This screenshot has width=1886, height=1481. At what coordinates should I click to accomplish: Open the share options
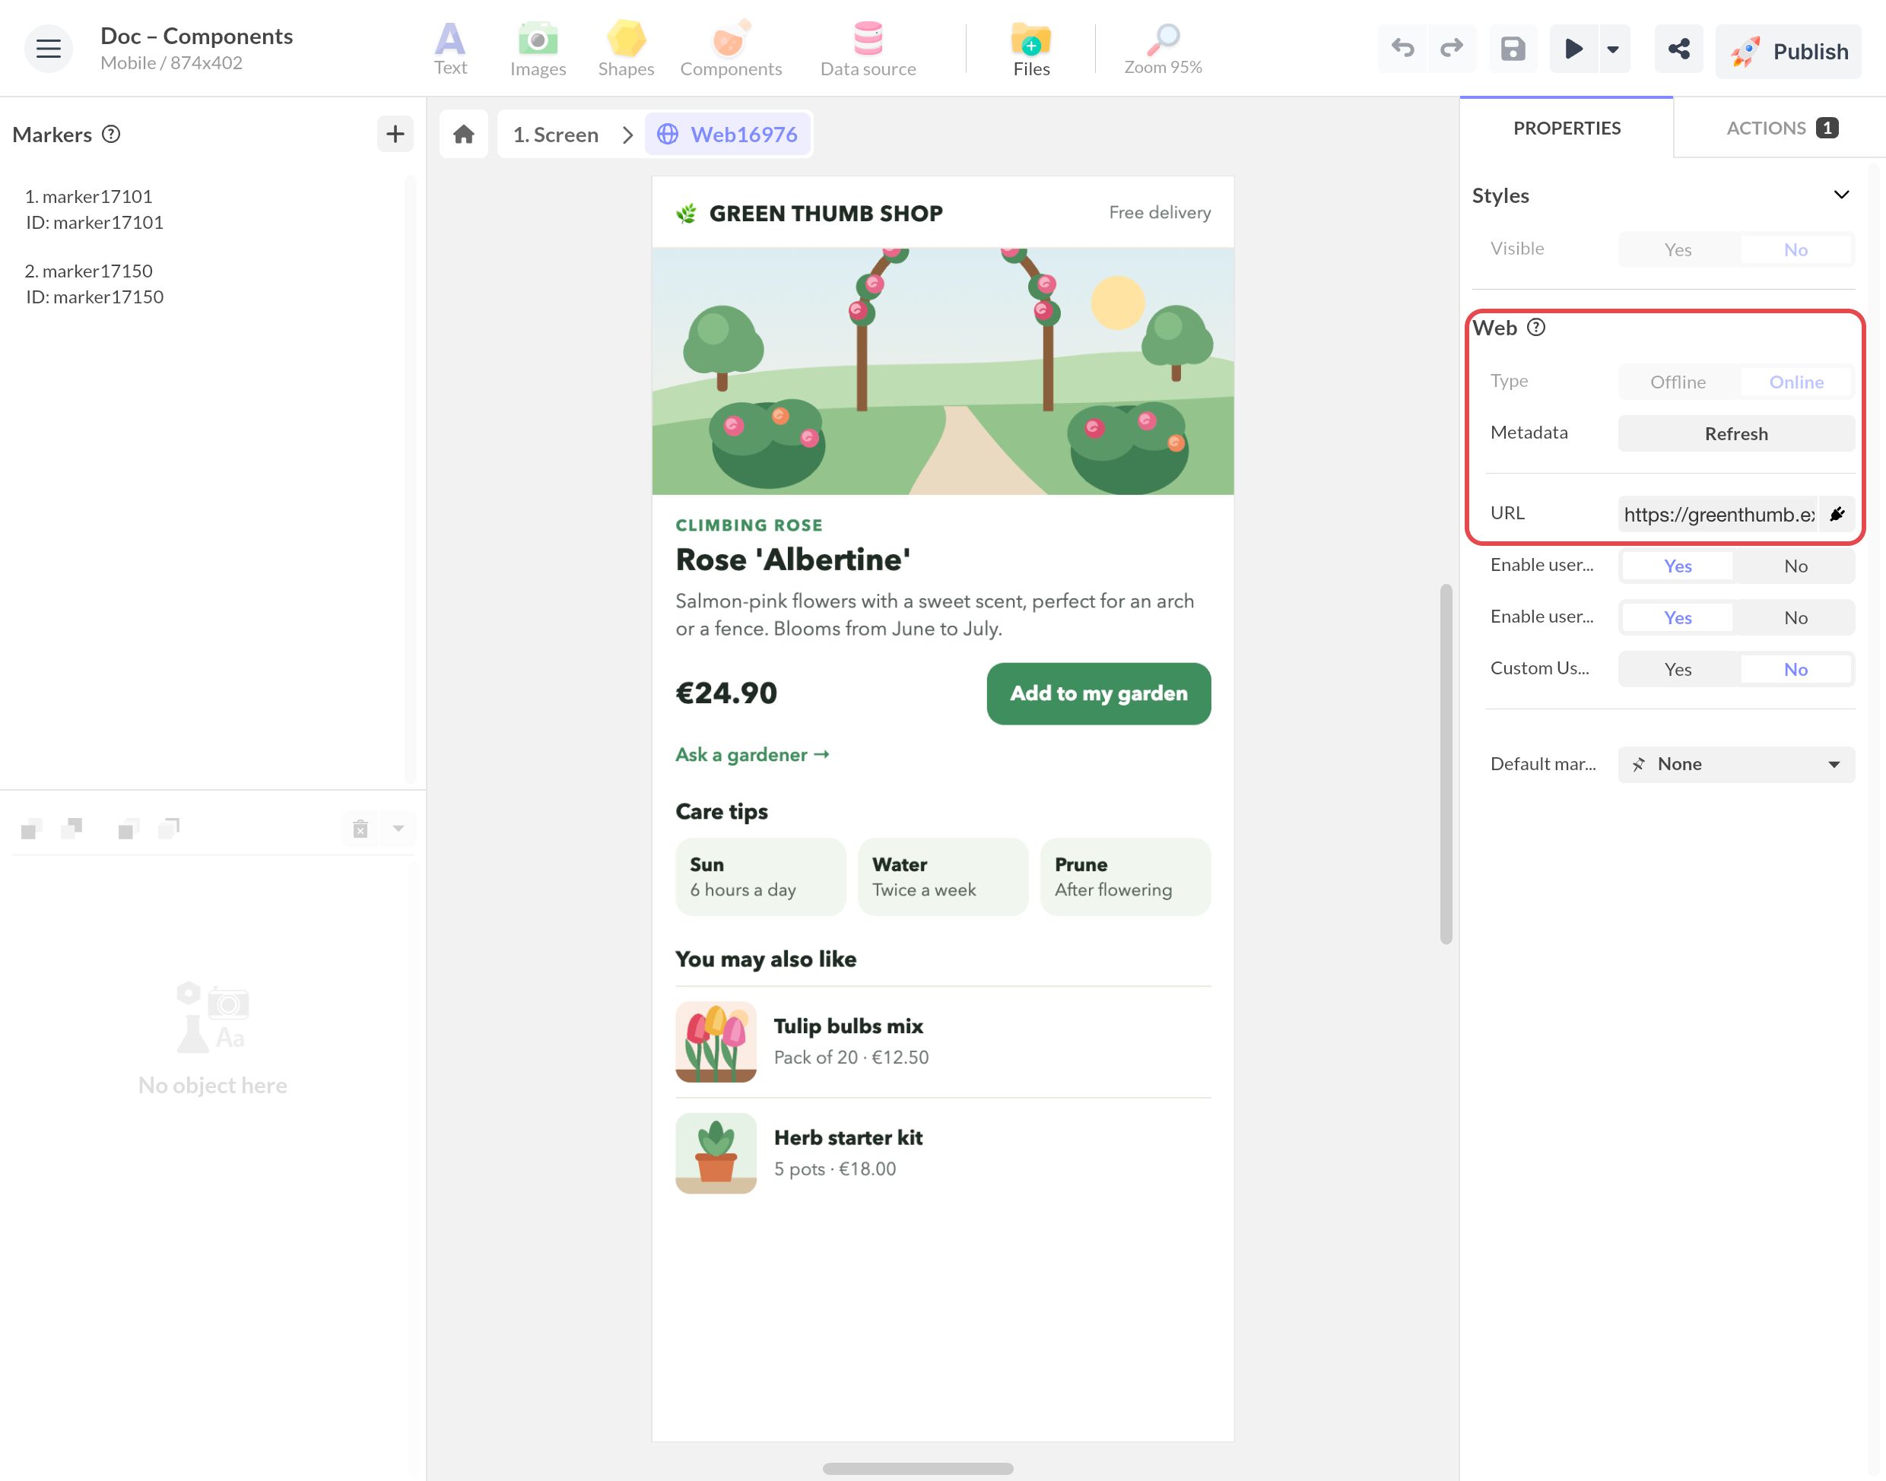[x=1678, y=49]
